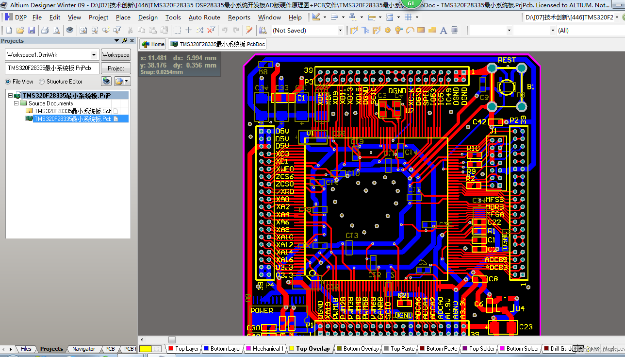Click the Select Inside Area dashed rectangle icon
The height and width of the screenshot is (357, 625).
click(177, 30)
